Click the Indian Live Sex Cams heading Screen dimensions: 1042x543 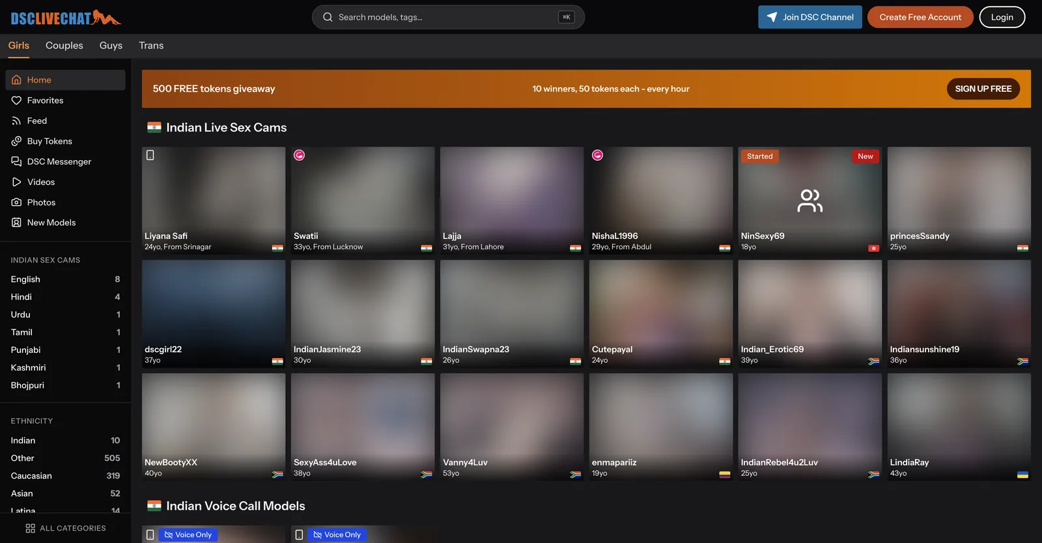[227, 128]
